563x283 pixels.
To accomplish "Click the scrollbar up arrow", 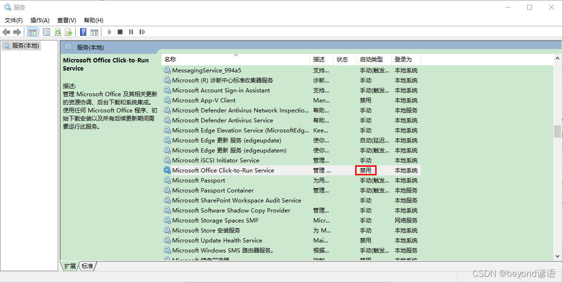I will click(x=558, y=58).
